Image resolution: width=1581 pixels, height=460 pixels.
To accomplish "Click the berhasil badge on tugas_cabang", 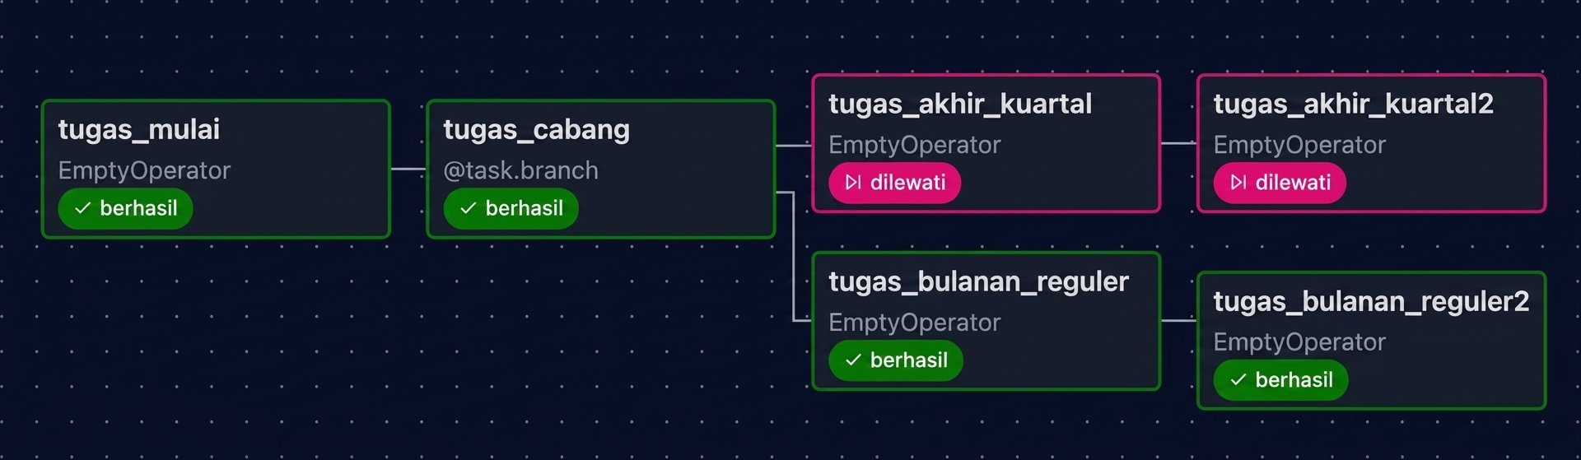I will pyautogui.click(x=511, y=208).
